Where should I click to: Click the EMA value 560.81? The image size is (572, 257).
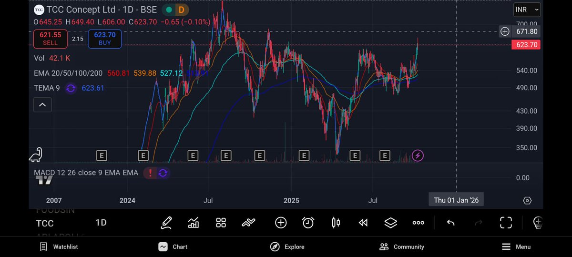[118, 73]
